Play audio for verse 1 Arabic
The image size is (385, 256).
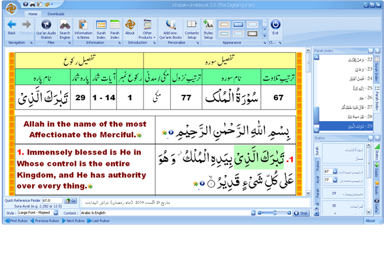click(x=202, y=183)
